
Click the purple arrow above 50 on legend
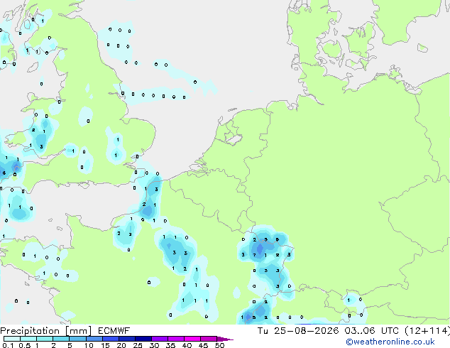click(225, 339)
